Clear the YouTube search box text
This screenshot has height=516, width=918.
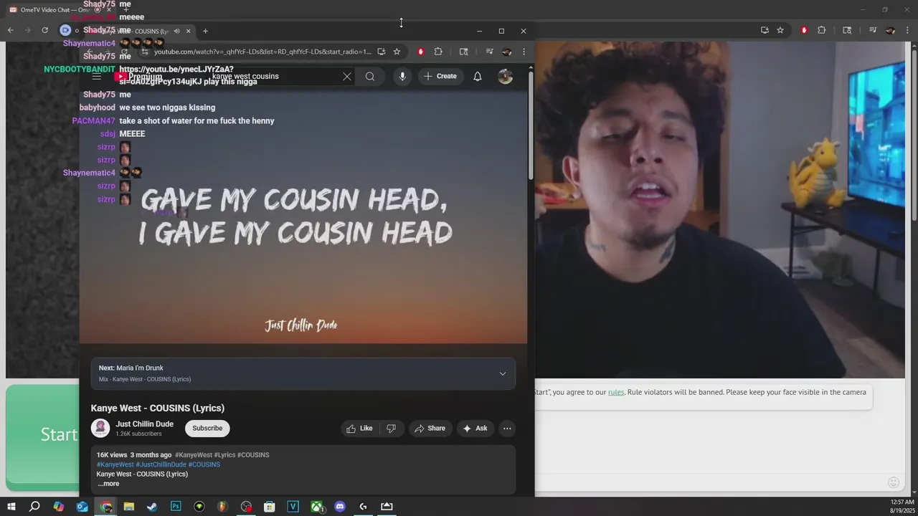click(347, 77)
